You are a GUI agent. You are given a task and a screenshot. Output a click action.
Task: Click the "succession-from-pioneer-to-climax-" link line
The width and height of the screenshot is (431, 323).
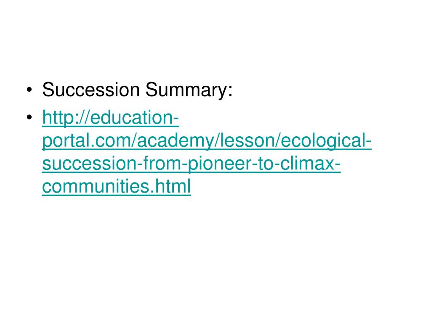192,164
